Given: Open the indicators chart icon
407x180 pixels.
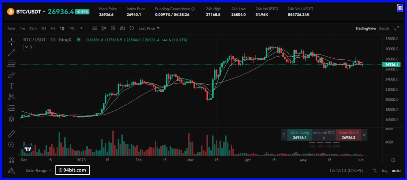Looking at the screenshot, I should pyautogui.click(x=95, y=28).
